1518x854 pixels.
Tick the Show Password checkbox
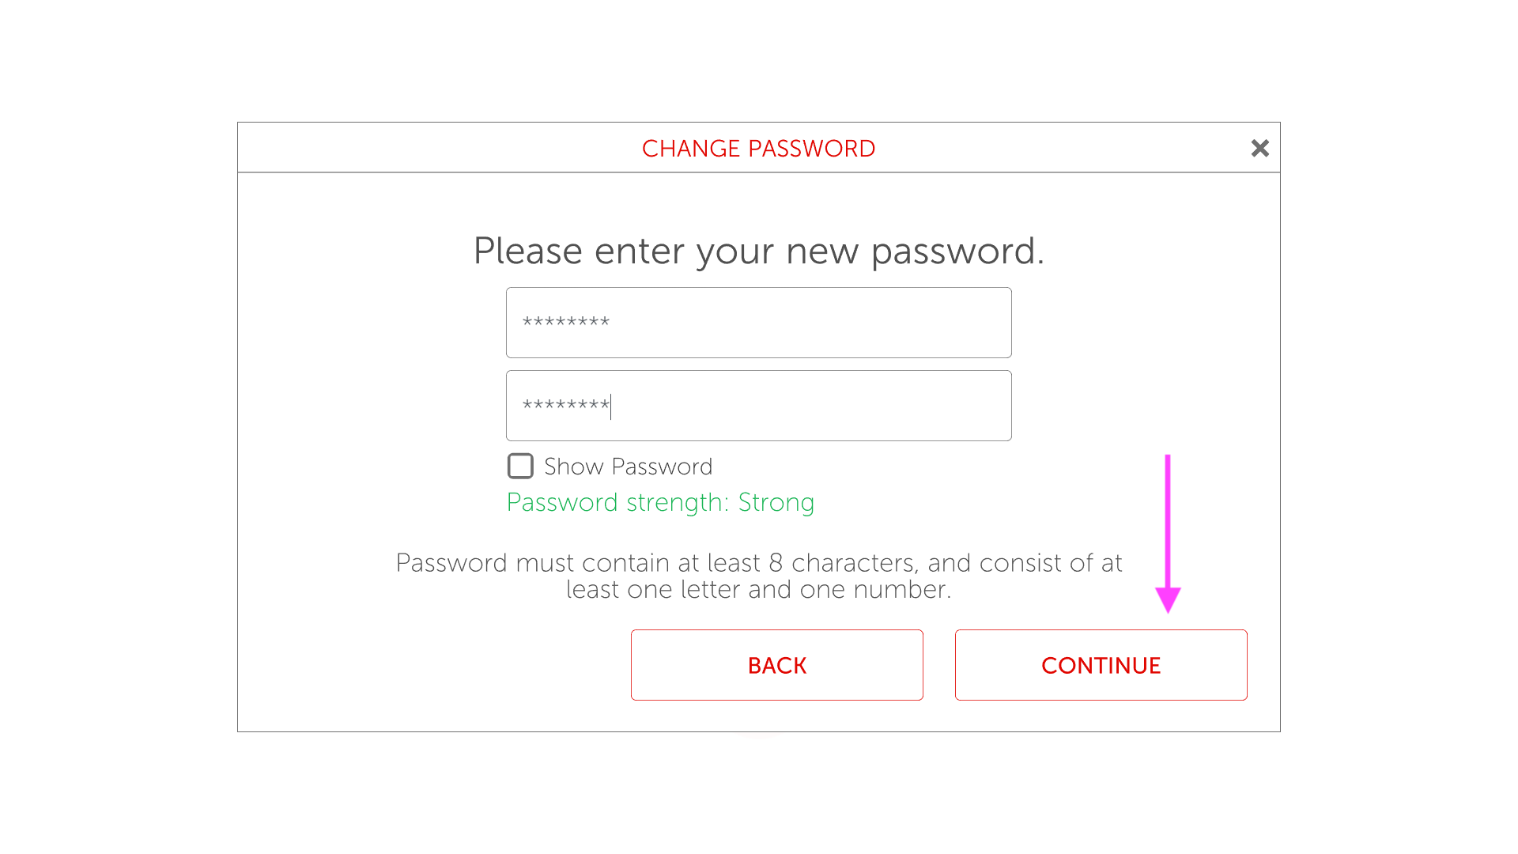point(520,466)
